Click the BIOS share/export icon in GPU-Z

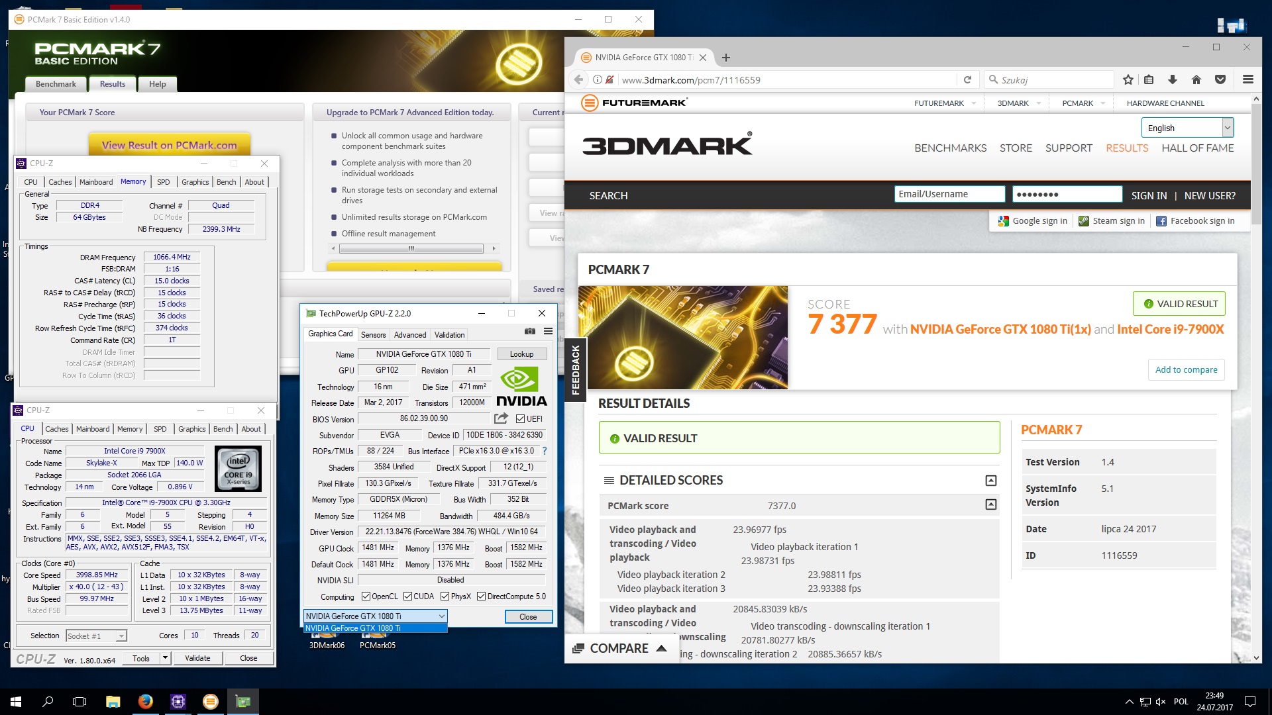pyautogui.click(x=501, y=418)
